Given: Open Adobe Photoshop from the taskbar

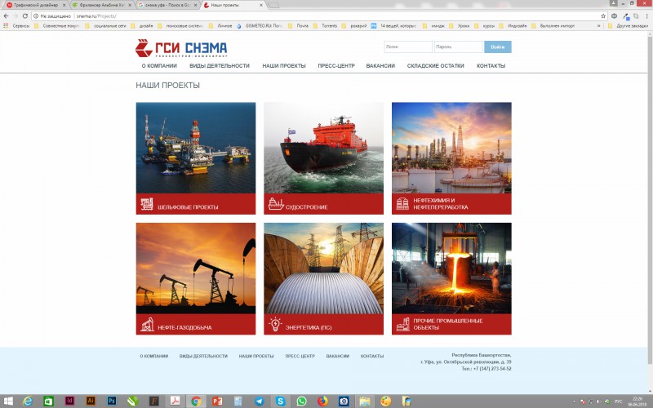Looking at the screenshot, I should [112, 401].
